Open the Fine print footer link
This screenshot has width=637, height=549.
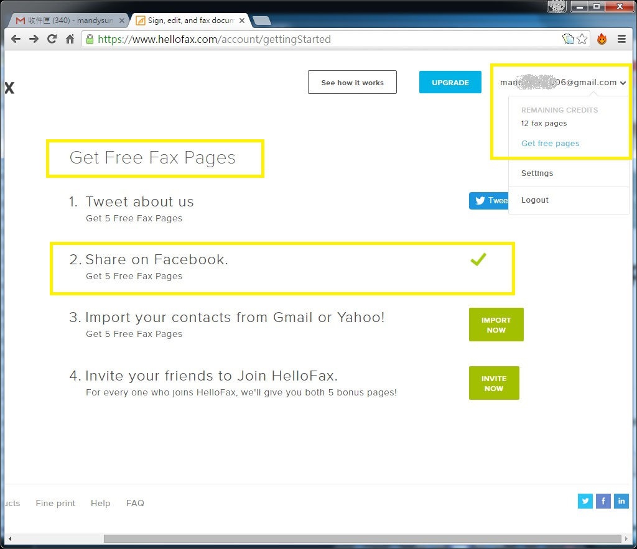55,503
